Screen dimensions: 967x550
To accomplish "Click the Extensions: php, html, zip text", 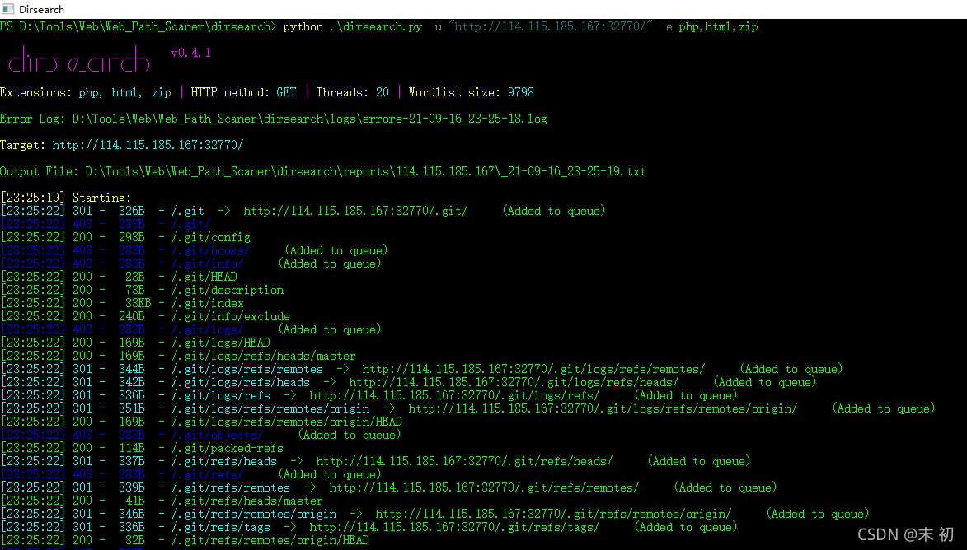I will point(86,92).
